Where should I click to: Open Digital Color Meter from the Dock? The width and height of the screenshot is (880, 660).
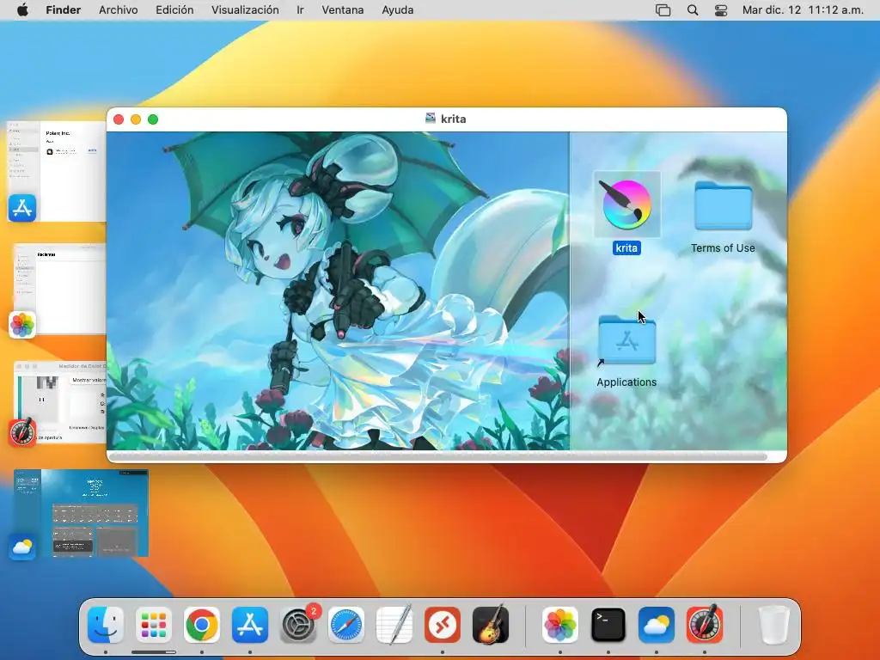pyautogui.click(x=705, y=625)
